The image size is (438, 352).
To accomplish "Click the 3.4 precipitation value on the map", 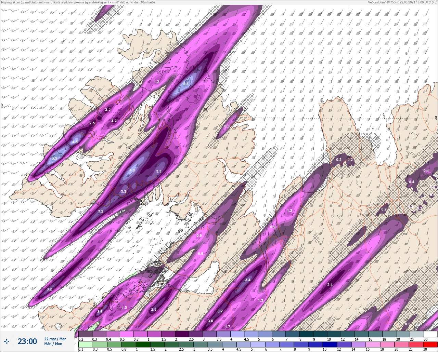I will [248, 280].
